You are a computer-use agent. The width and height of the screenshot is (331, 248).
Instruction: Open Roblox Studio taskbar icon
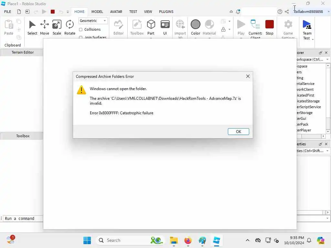[x=216, y=240]
